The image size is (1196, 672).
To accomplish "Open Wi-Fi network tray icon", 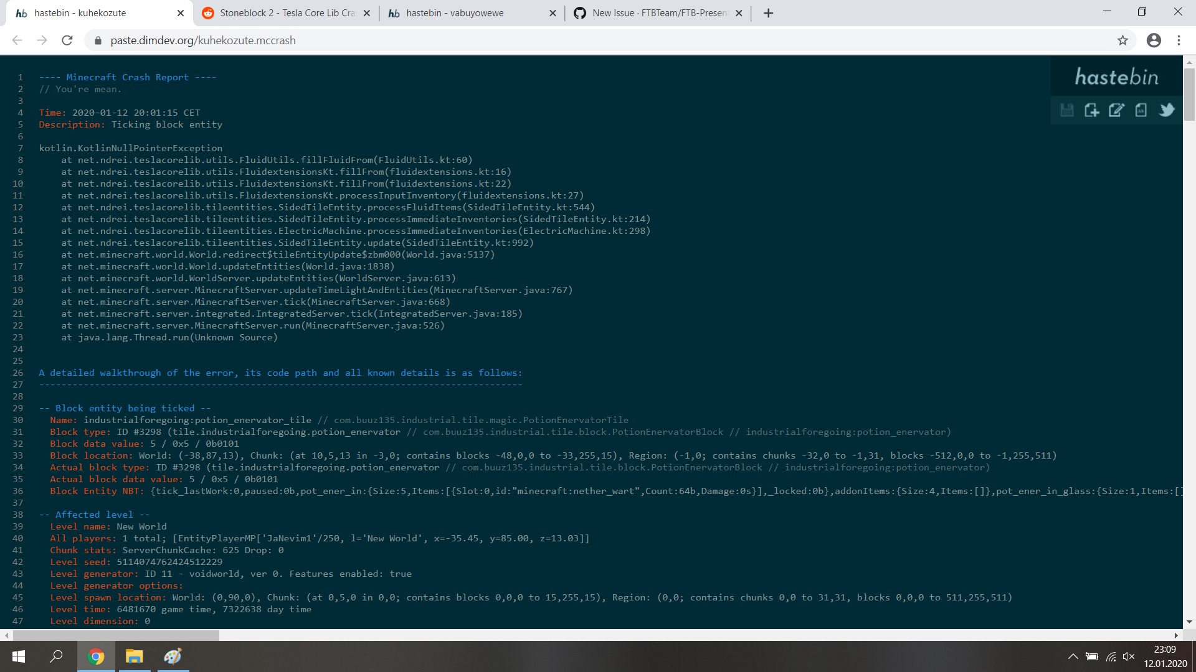I will pos(1111,656).
